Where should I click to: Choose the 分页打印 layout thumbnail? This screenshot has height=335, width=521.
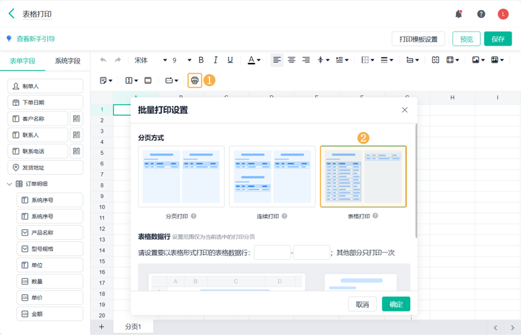181,177
